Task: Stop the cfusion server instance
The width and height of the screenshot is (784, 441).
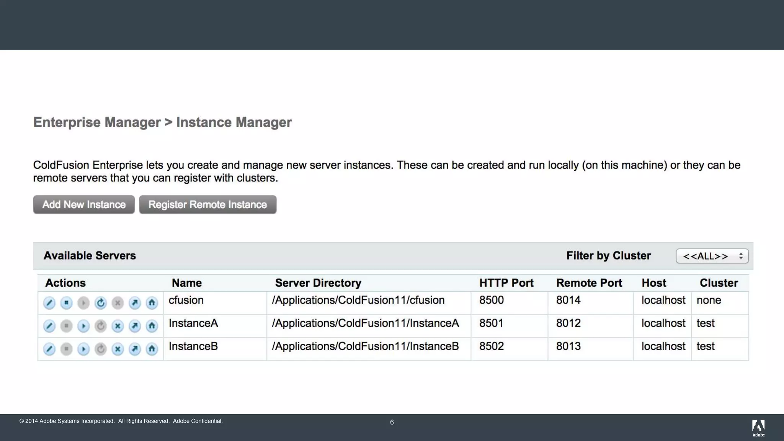Action: pyautogui.click(x=66, y=303)
